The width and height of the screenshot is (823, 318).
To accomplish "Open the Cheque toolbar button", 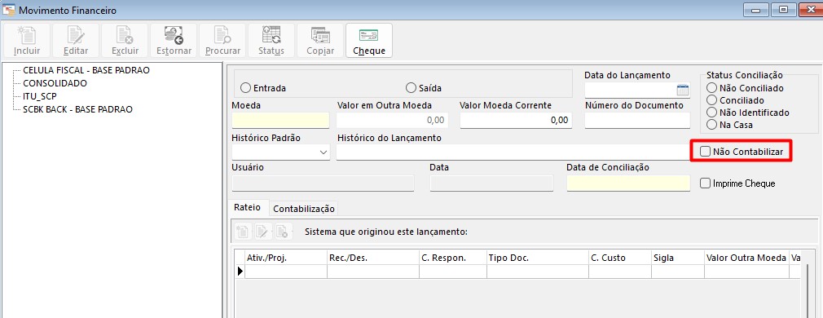I will pyautogui.click(x=369, y=41).
